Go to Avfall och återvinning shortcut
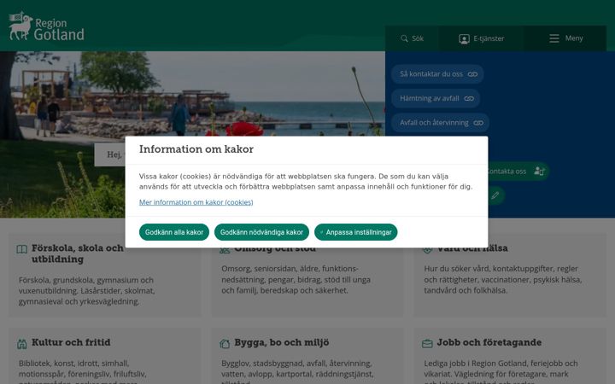 [440, 123]
